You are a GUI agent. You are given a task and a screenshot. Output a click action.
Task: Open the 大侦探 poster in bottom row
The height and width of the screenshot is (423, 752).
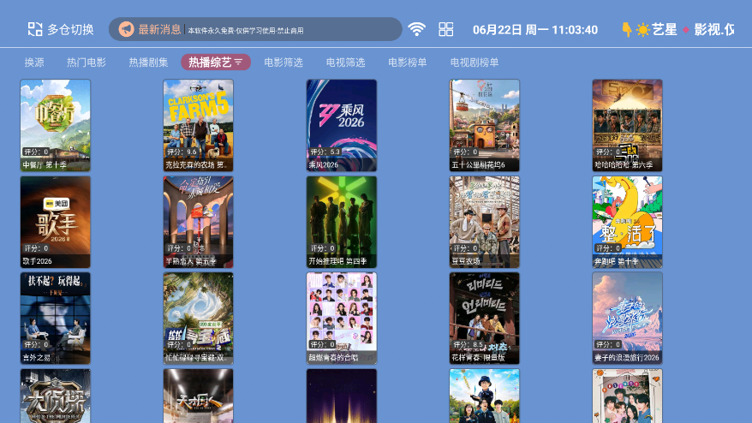click(x=55, y=396)
